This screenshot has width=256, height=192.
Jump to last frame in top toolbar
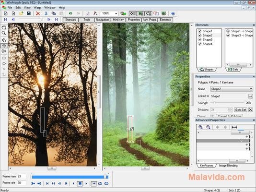pyautogui.click(x=57, y=20)
